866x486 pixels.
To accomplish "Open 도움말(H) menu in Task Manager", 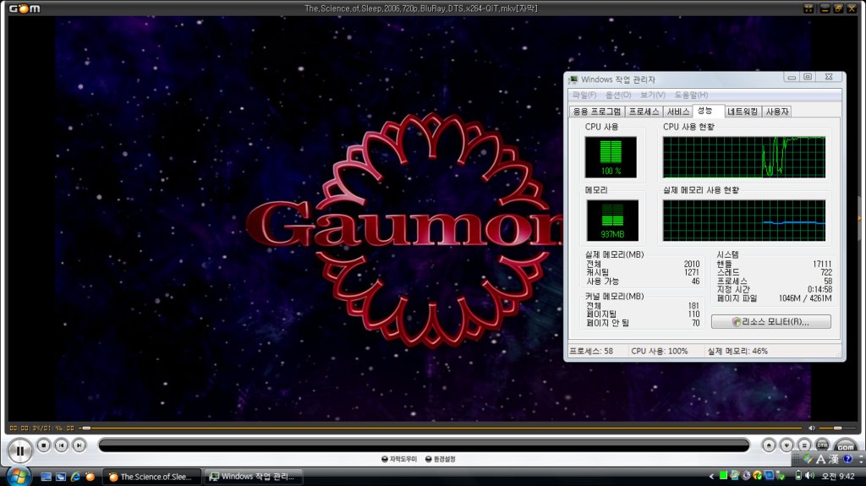I will point(691,95).
